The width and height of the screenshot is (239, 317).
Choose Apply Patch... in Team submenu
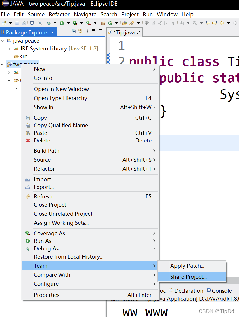click(x=192, y=266)
